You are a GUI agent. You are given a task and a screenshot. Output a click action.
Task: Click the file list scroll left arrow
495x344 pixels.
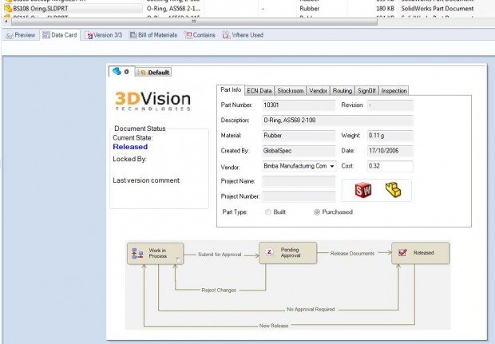point(6,22)
